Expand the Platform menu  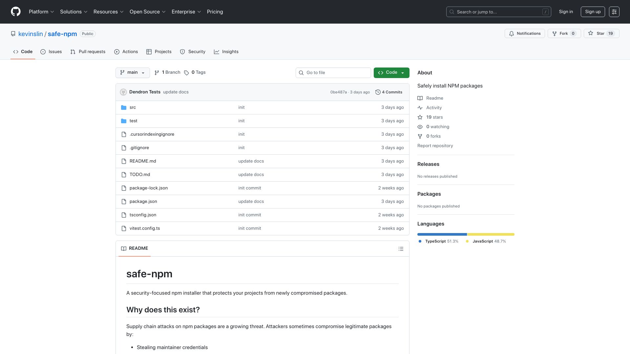coord(41,12)
